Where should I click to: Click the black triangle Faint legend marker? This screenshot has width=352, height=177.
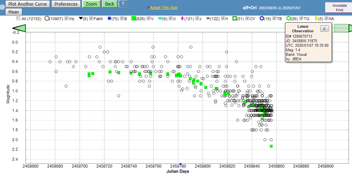click(81, 19)
